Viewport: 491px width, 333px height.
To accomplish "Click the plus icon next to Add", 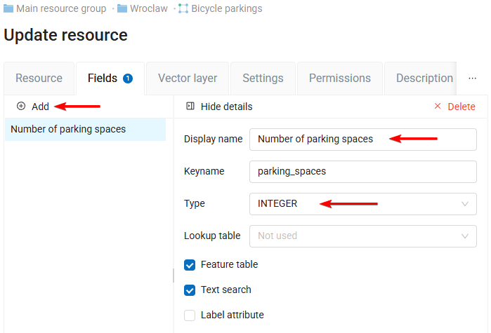I will pos(21,107).
